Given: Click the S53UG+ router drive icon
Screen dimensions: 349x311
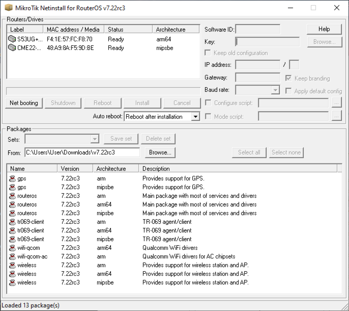Looking at the screenshot, I should 12,39.
